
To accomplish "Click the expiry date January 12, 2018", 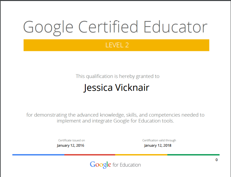I will (x=158, y=145).
